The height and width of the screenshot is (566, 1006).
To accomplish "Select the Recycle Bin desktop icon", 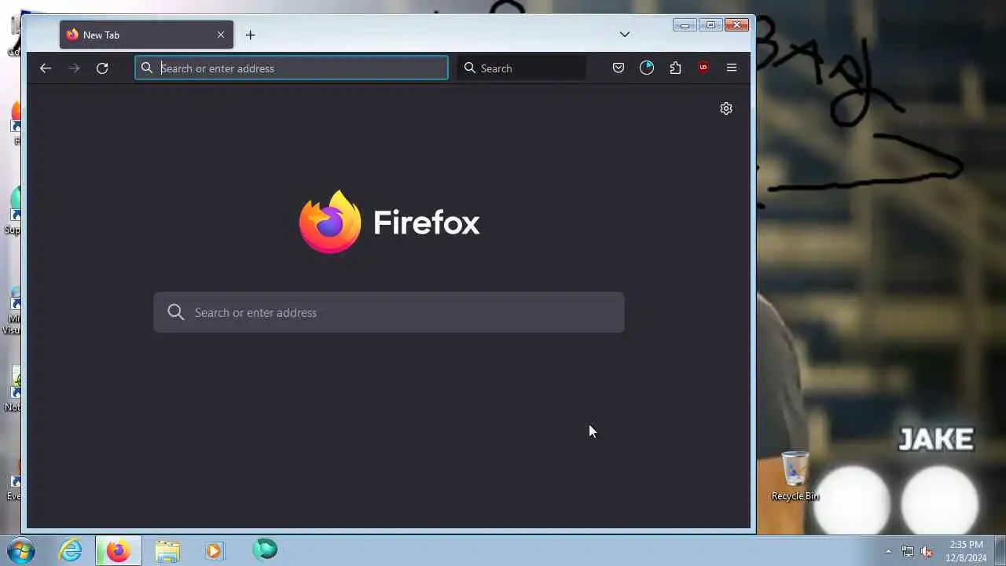I will [795, 476].
